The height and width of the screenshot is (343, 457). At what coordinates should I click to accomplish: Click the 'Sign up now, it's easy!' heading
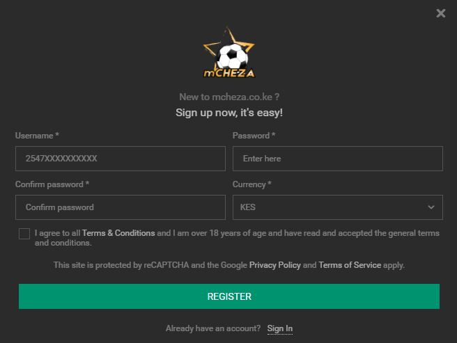(229, 113)
